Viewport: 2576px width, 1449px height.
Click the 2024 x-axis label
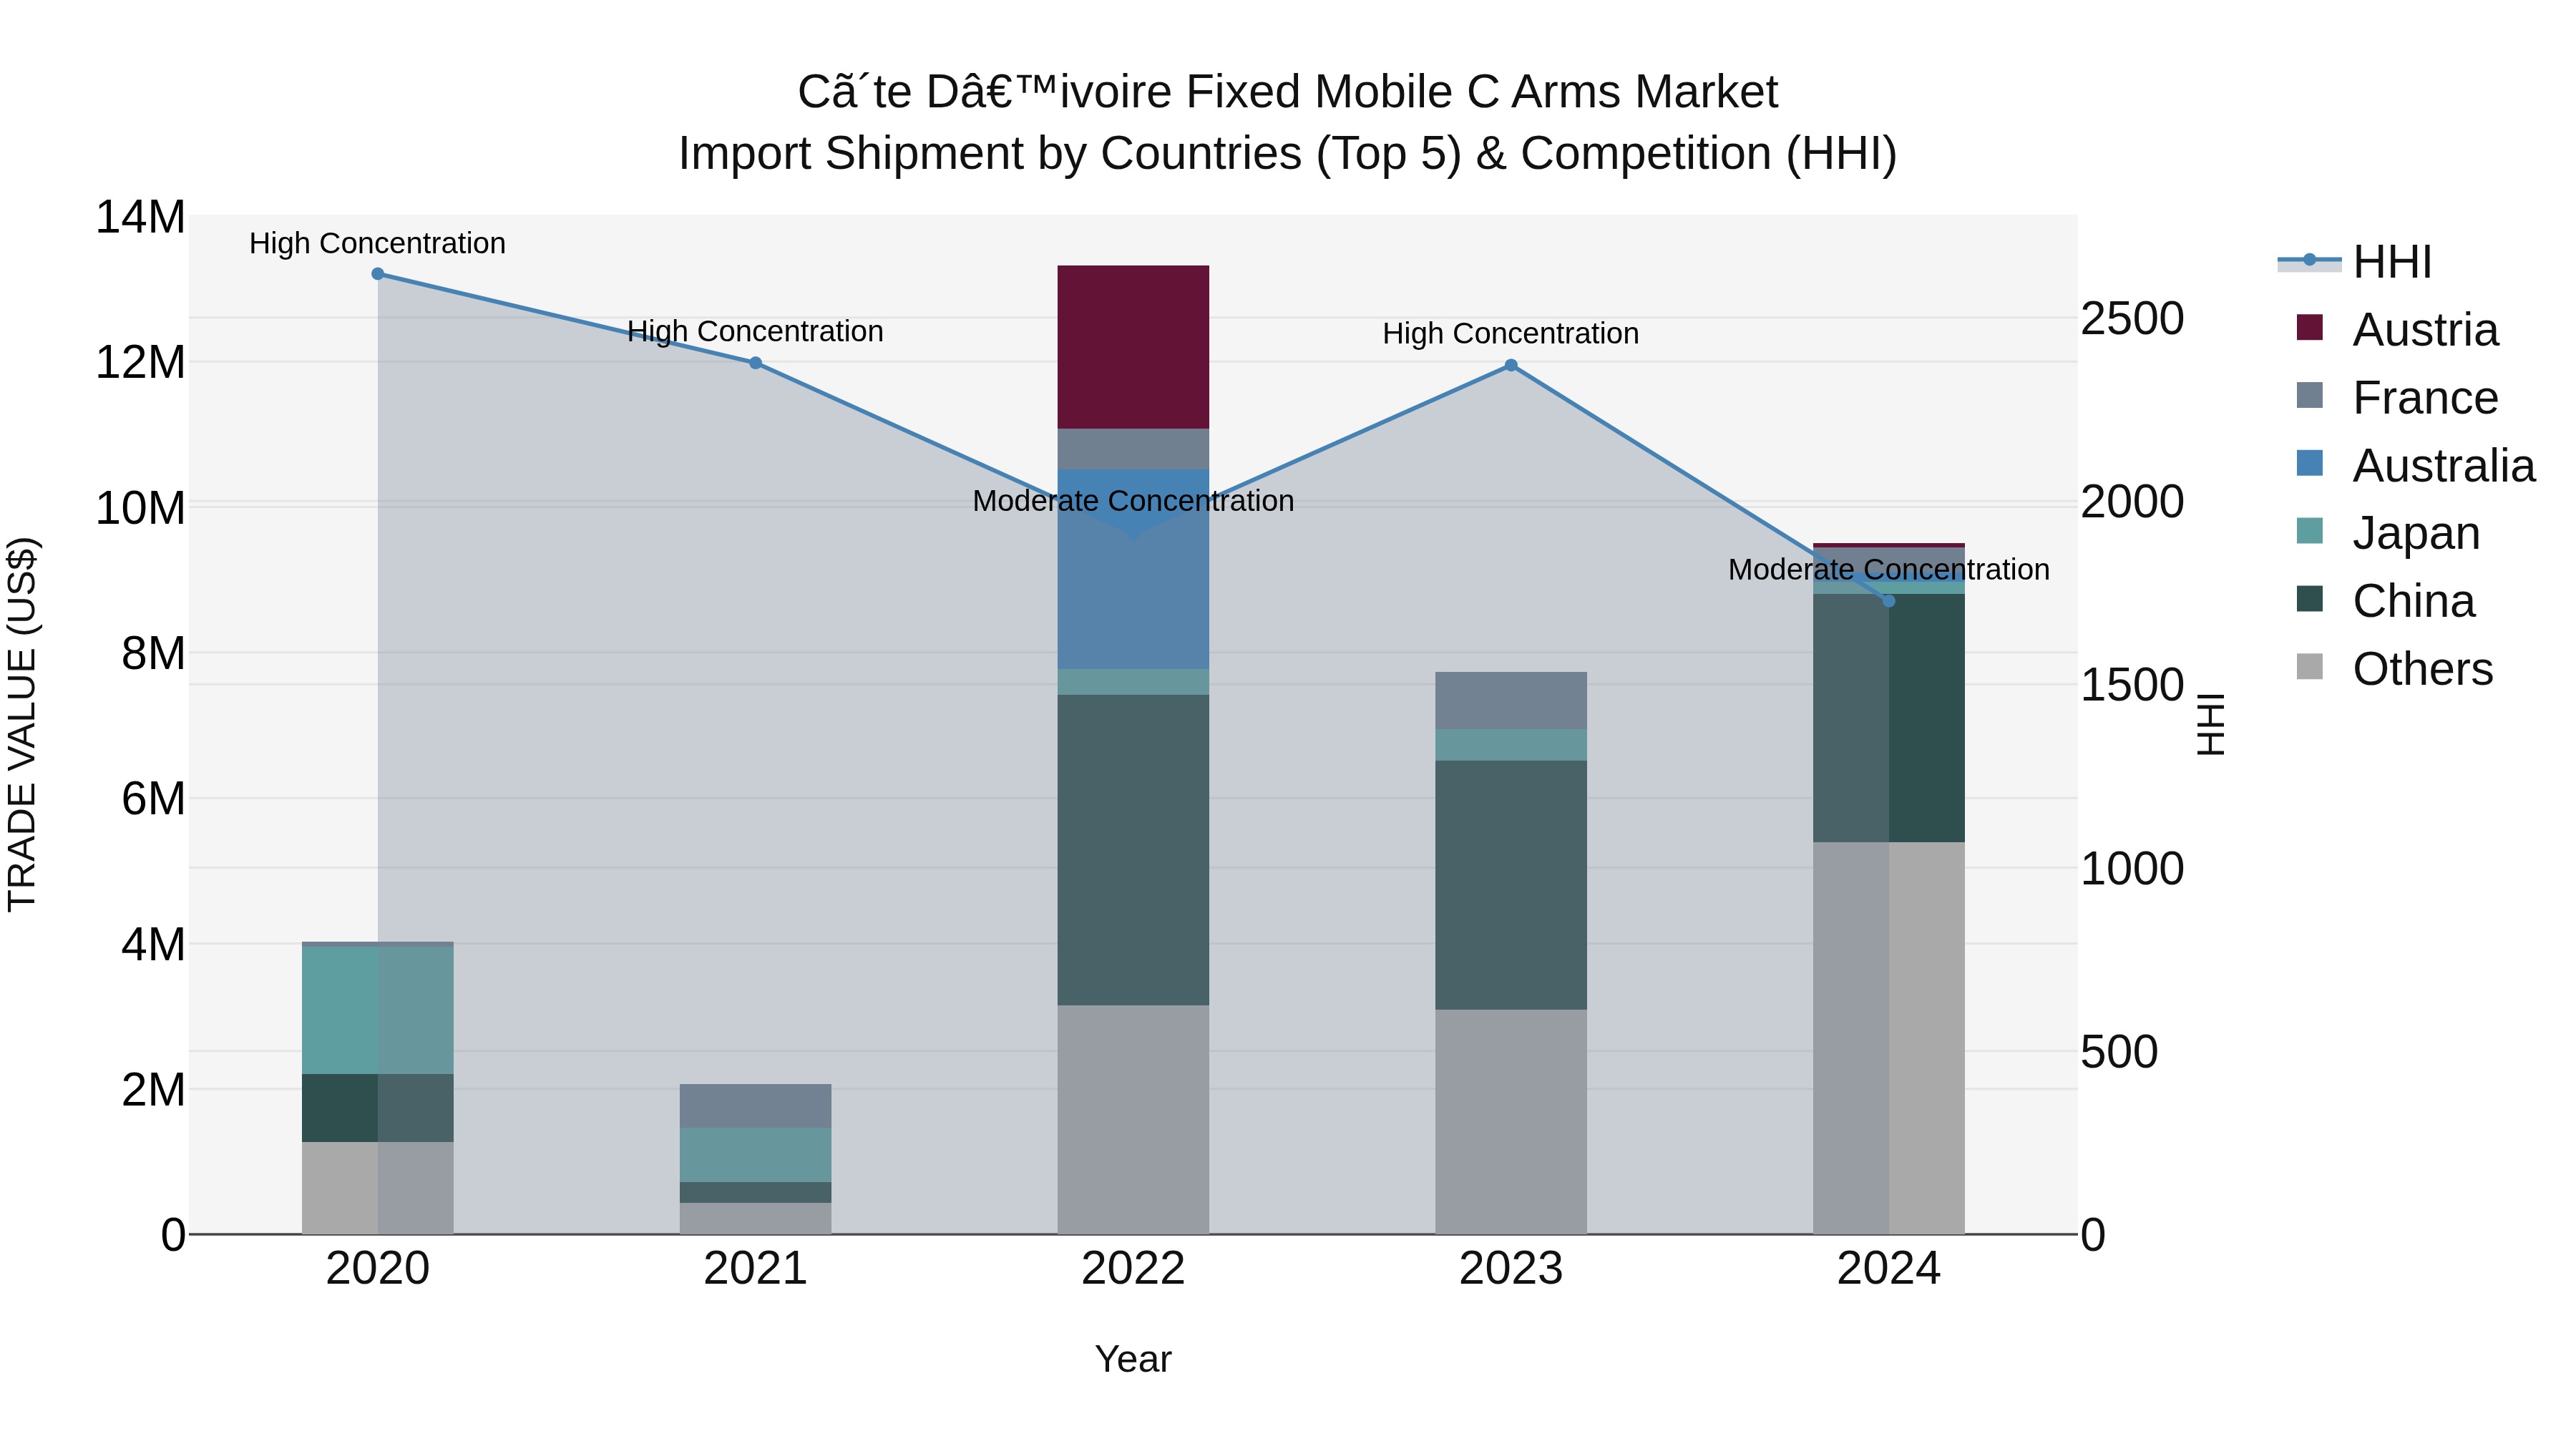click(x=1889, y=1269)
